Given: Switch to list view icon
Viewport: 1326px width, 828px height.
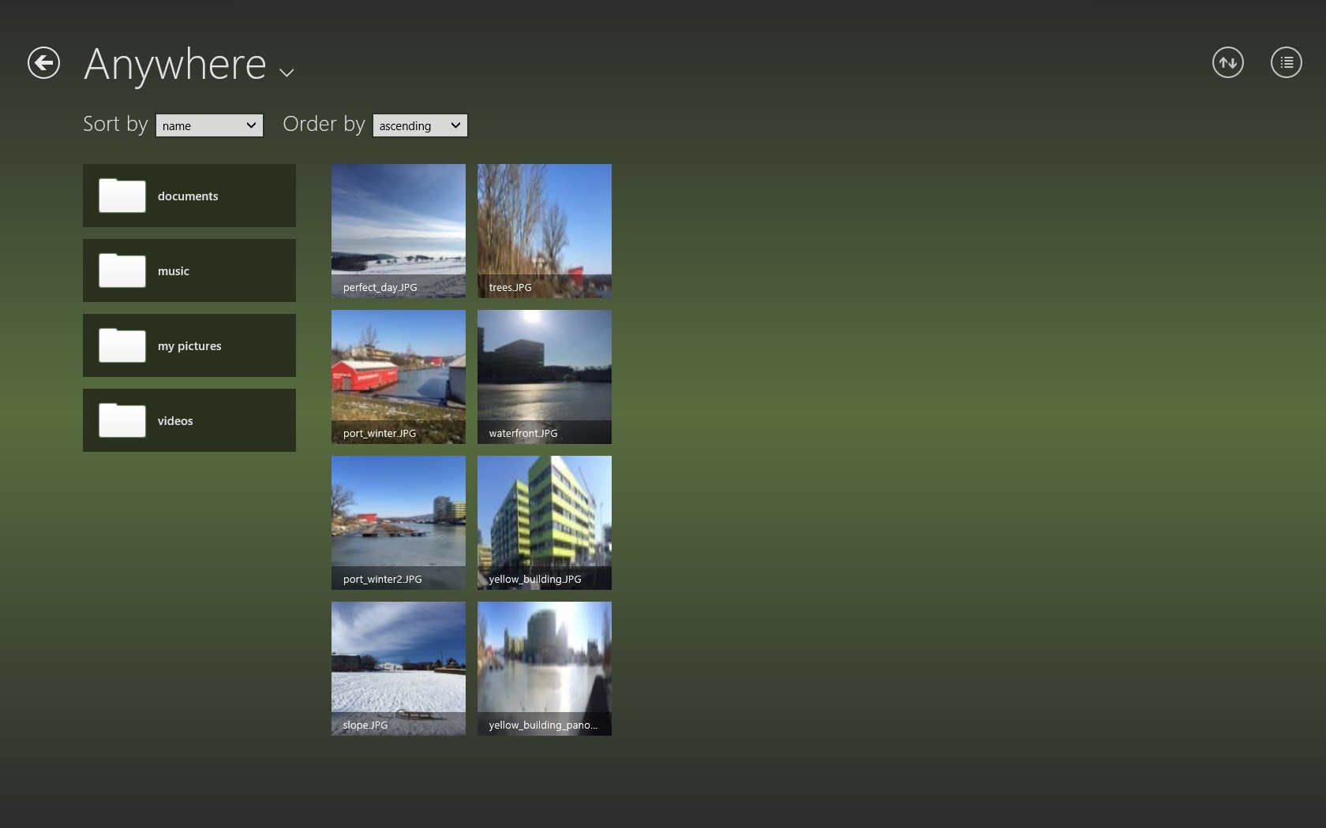Looking at the screenshot, I should coord(1286,63).
